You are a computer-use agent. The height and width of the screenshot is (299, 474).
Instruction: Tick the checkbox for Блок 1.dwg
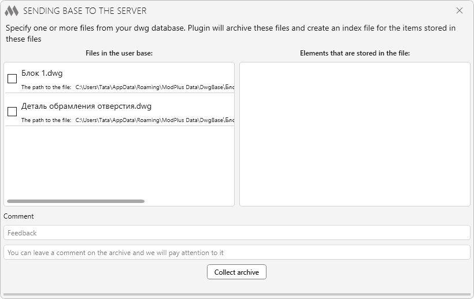click(x=12, y=79)
